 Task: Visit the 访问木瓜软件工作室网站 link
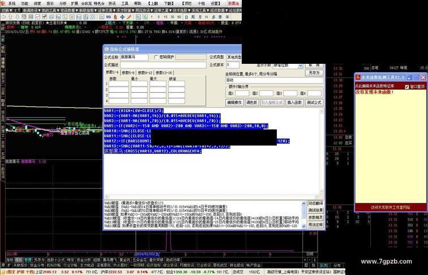(x=390, y=207)
